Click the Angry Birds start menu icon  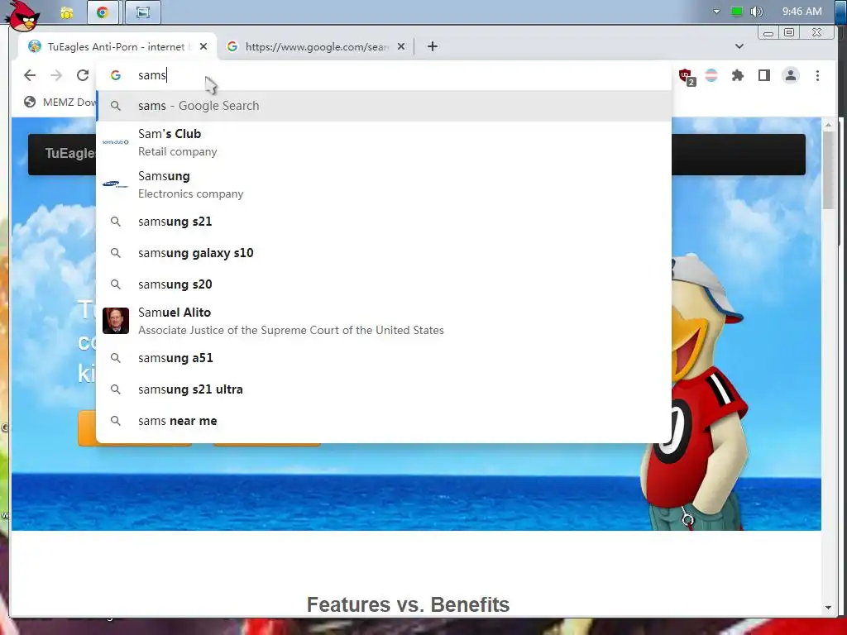(x=22, y=15)
